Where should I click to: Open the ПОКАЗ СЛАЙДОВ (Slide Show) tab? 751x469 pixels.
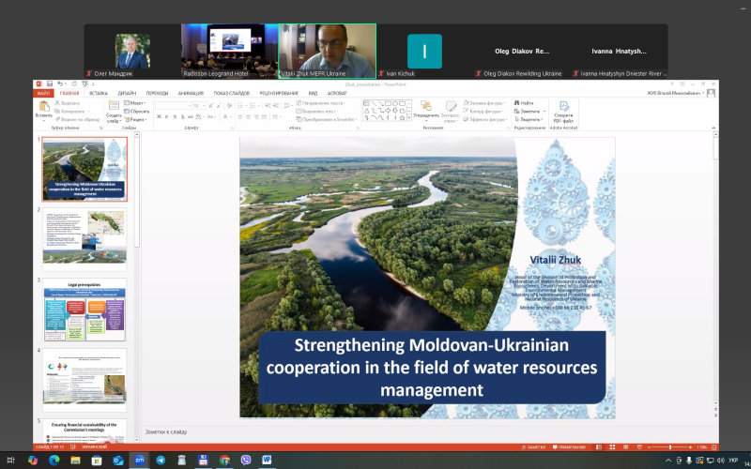(231, 93)
